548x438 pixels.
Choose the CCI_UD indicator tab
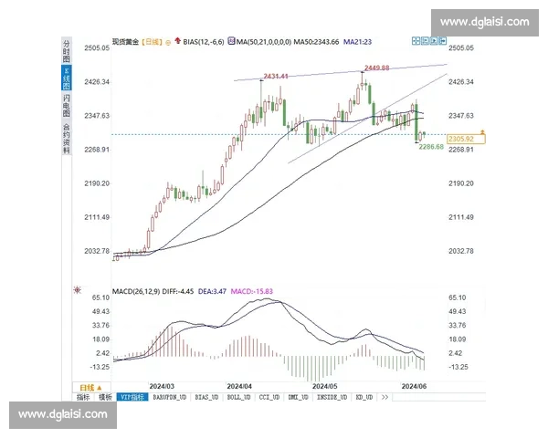[267, 398]
